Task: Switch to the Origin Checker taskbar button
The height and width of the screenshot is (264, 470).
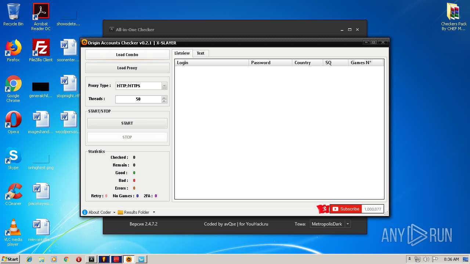Action: (129, 259)
